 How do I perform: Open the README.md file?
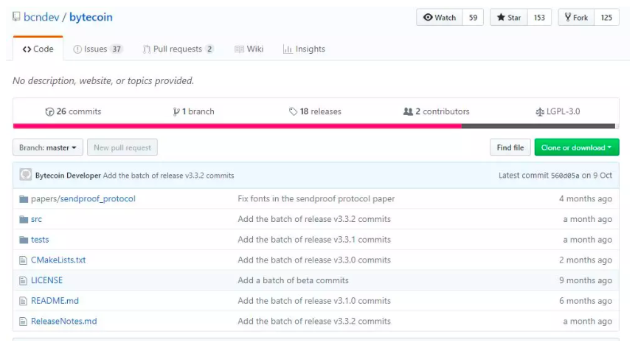point(55,301)
